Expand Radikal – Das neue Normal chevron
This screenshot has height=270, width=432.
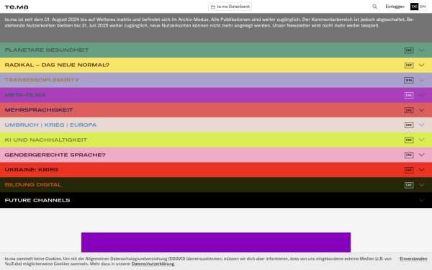click(421, 66)
